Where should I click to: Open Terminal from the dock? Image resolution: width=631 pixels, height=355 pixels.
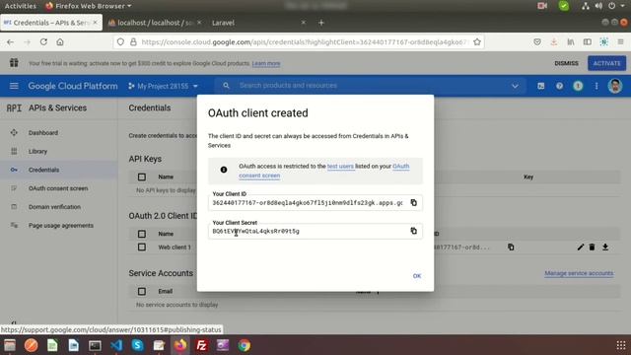95,345
